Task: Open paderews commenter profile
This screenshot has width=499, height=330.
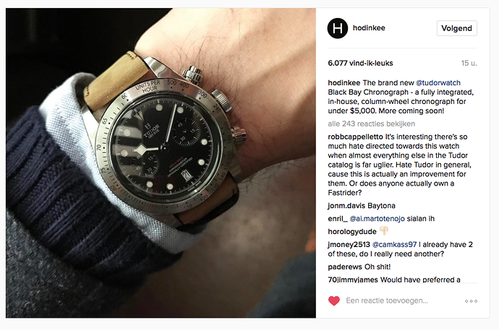Action: point(345,266)
